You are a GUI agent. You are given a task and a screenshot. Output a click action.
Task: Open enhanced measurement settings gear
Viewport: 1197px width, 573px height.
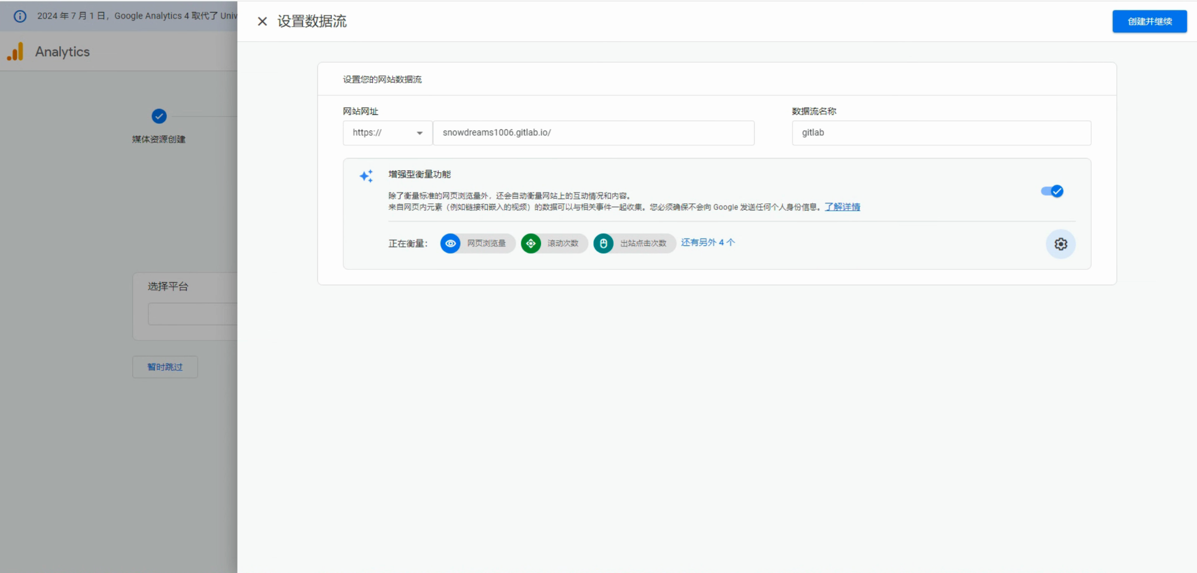pyautogui.click(x=1061, y=244)
